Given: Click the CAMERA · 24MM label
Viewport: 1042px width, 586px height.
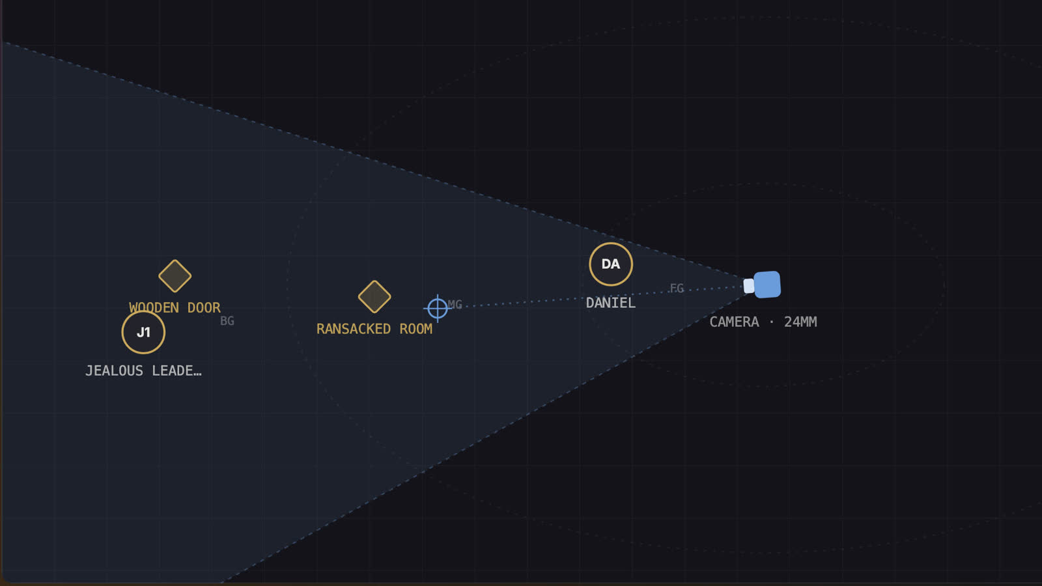Looking at the screenshot, I should pos(763,322).
